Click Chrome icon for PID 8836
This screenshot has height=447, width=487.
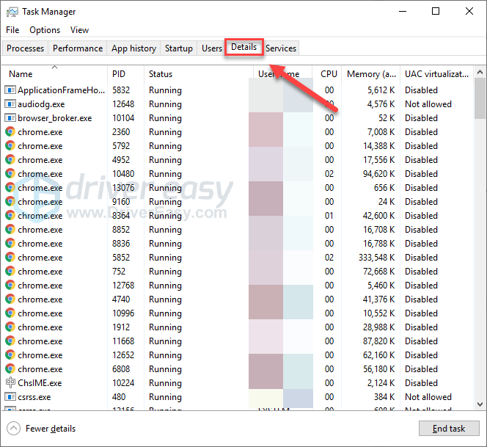pos(10,244)
